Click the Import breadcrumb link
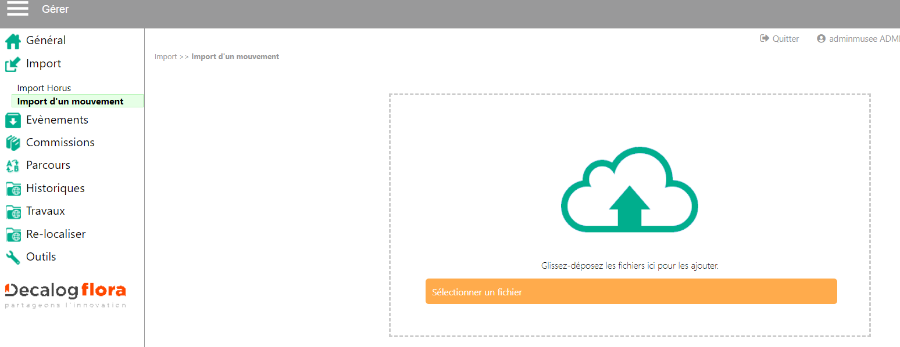Image resolution: width=900 pixels, height=347 pixels. click(166, 57)
